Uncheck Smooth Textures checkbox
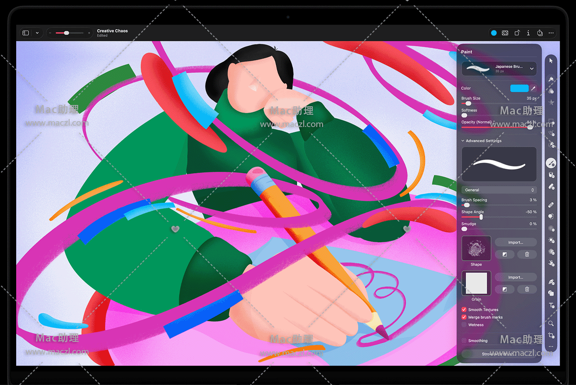This screenshot has width=576, height=385. coord(464,310)
